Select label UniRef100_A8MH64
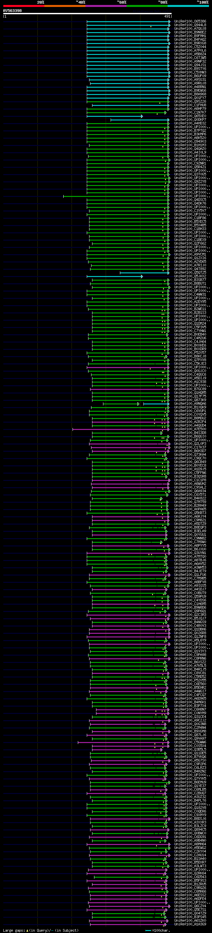The image size is (212, 933). [x=190, y=844]
